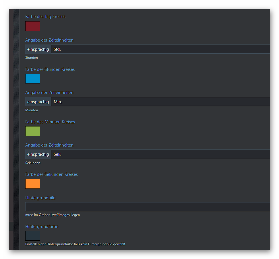
Task: Pick the green Minuten Kreises color swatch
Action: 33,131
